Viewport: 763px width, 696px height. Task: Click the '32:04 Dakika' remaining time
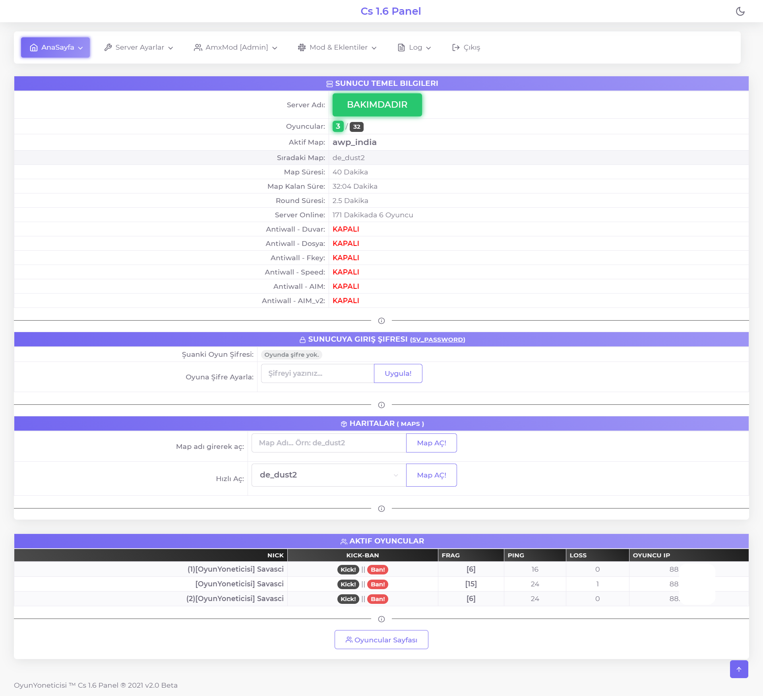[x=355, y=186]
